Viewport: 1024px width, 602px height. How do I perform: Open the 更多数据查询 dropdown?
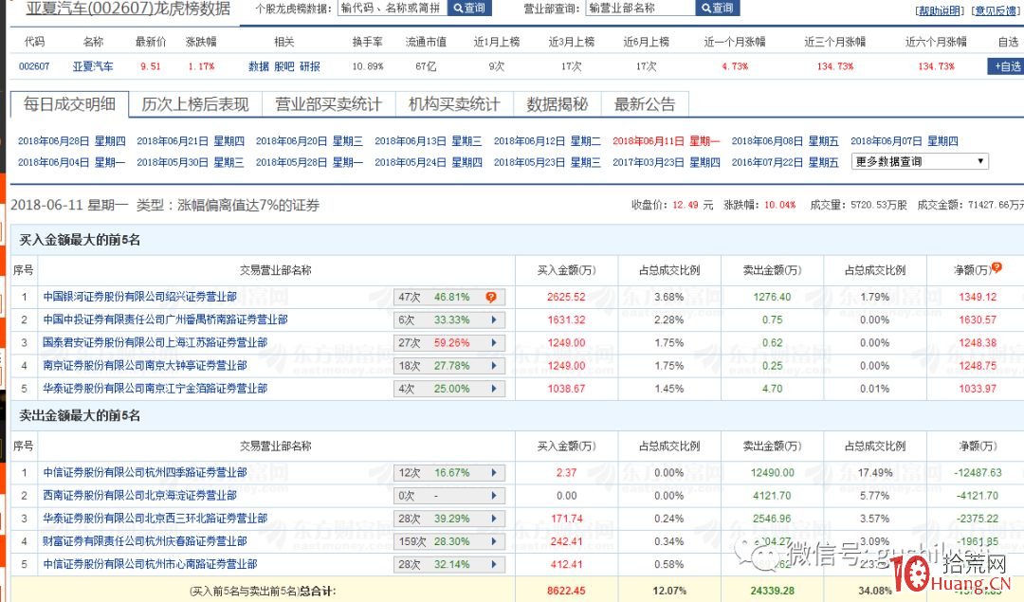point(920,161)
